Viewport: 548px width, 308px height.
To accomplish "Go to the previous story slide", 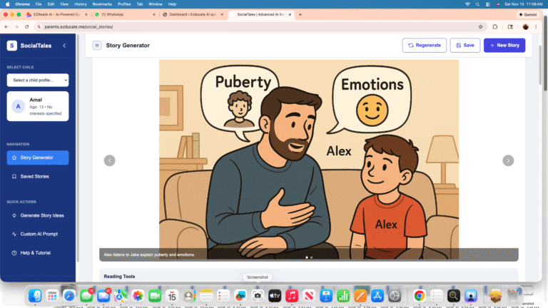I will pyautogui.click(x=110, y=160).
